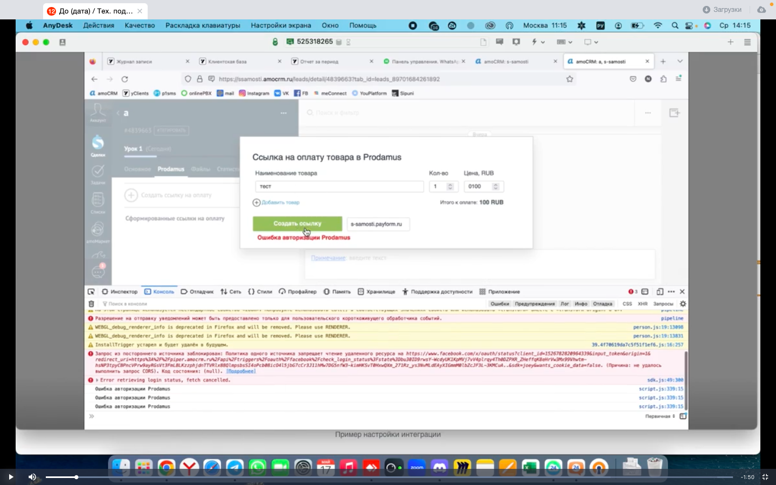Open the Поддержка доступности devtools tab
776x485 pixels.
coord(437,292)
